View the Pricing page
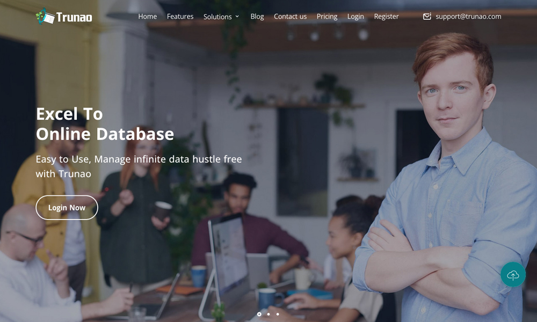The height and width of the screenshot is (322, 537). pyautogui.click(x=327, y=16)
